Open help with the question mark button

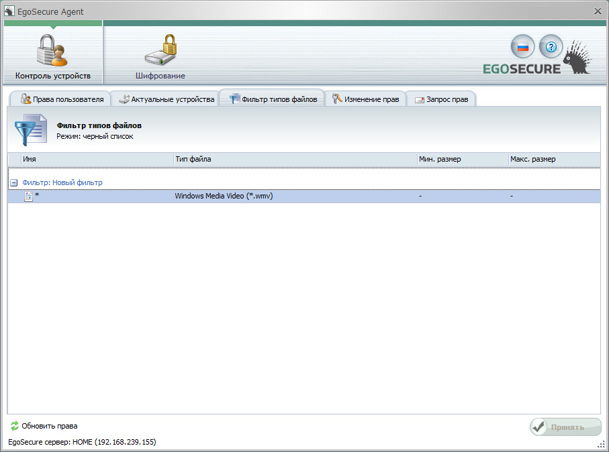[551, 47]
